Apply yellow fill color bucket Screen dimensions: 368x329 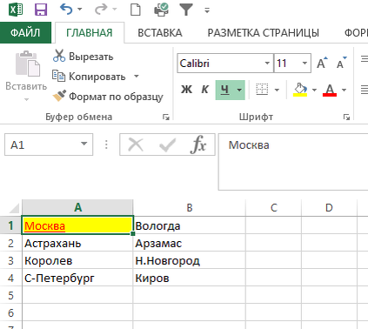tap(300, 90)
